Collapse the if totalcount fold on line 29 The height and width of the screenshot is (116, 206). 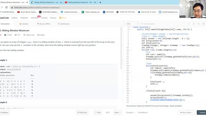pyautogui.click(x=130, y=91)
